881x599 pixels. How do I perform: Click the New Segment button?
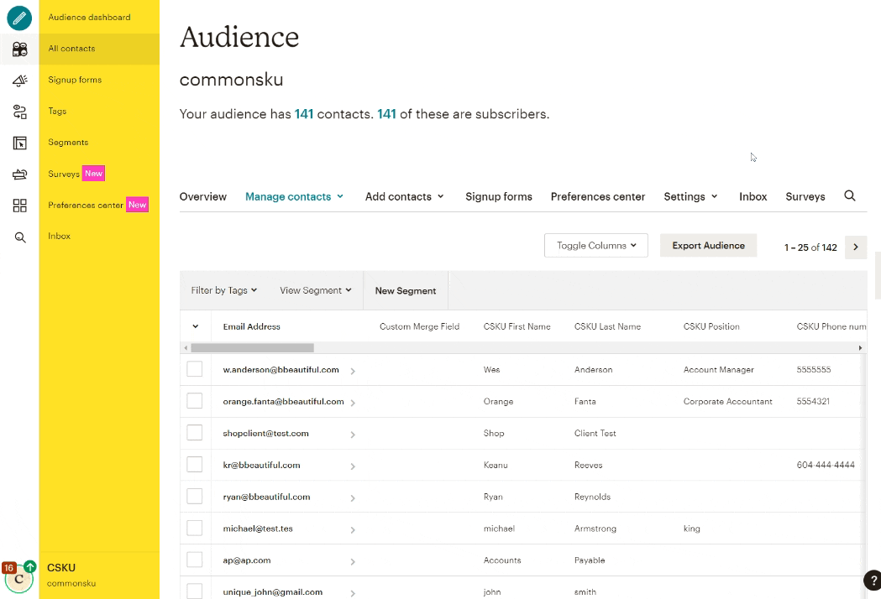pos(406,290)
